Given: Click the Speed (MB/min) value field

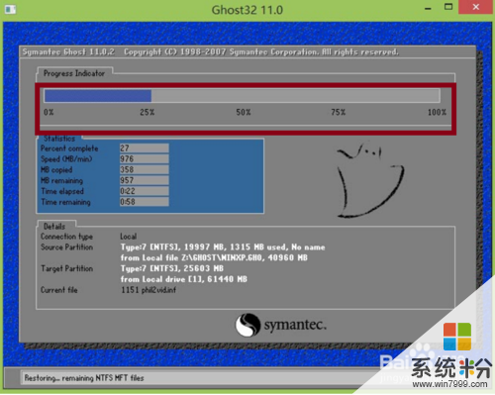Looking at the screenshot, I should [145, 159].
